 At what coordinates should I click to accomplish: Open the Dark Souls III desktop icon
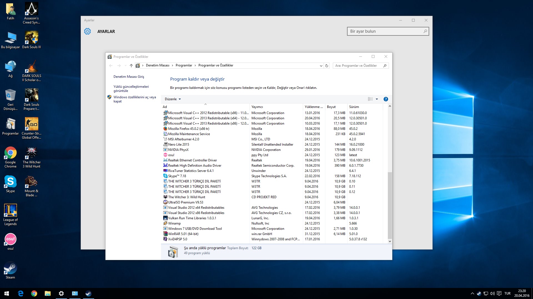31,40
